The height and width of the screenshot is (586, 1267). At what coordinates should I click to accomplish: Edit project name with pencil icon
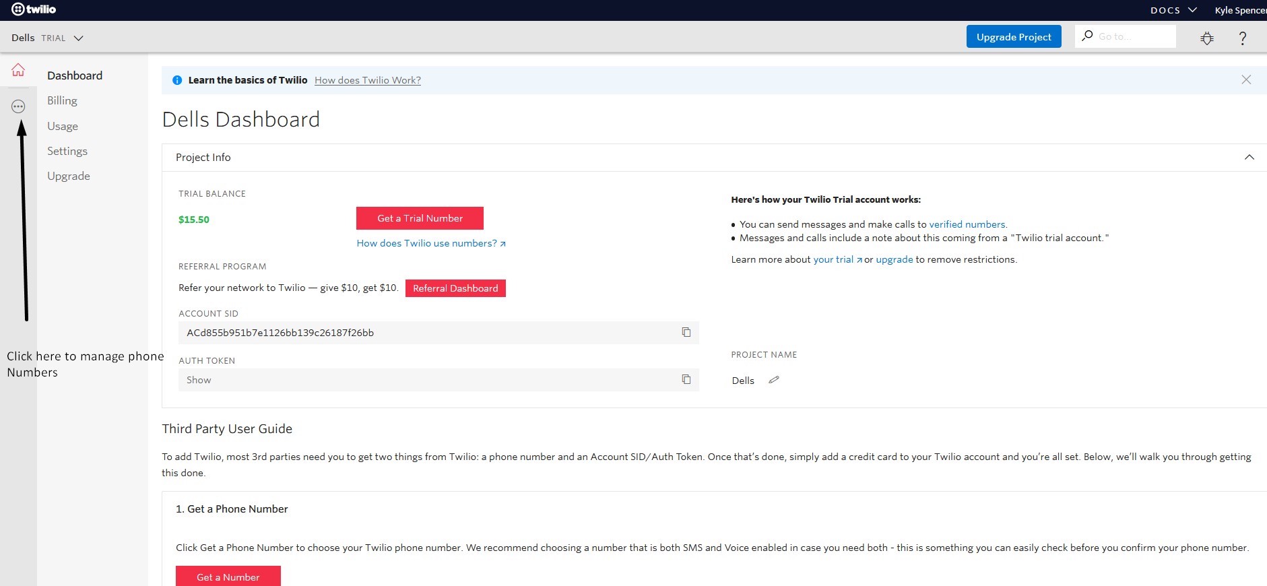pyautogui.click(x=774, y=380)
